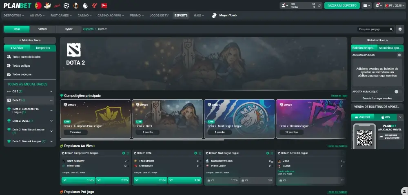Open the CASINO menu
408x195 pixels.
point(84,16)
